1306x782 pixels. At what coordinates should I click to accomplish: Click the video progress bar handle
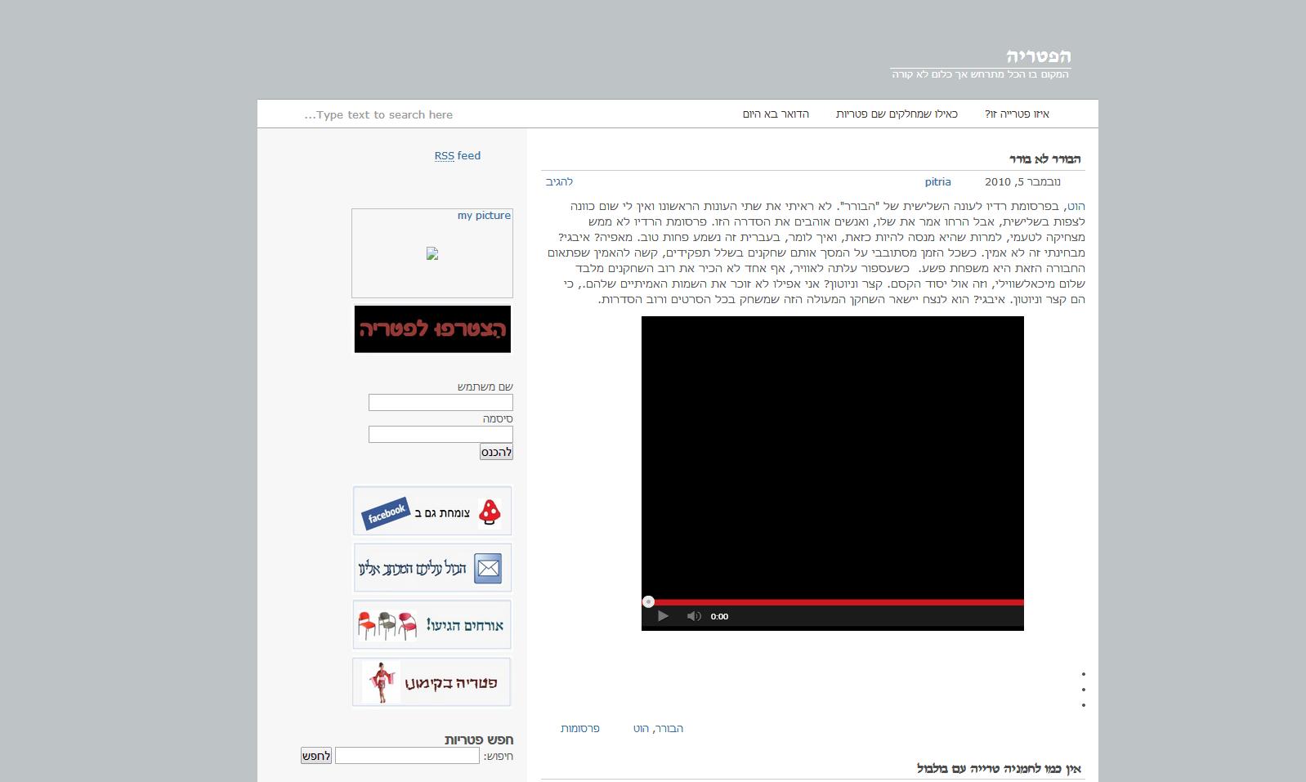click(648, 602)
